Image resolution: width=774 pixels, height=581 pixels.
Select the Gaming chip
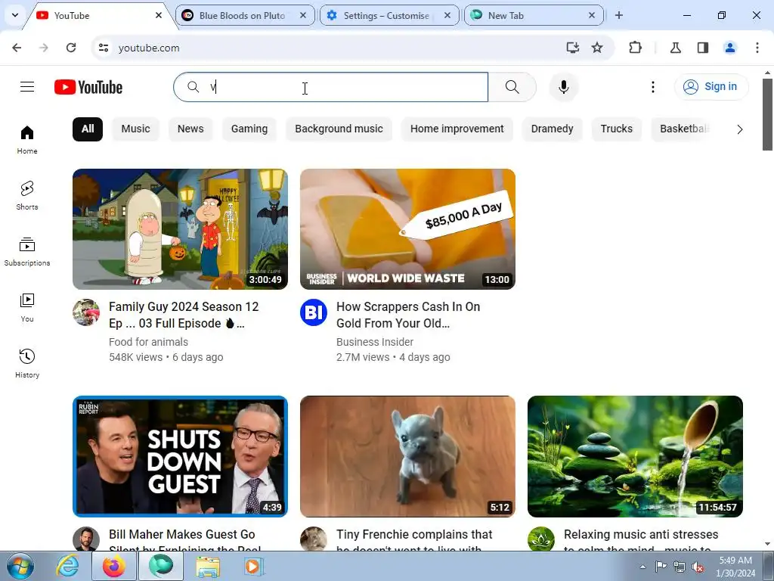[249, 129]
